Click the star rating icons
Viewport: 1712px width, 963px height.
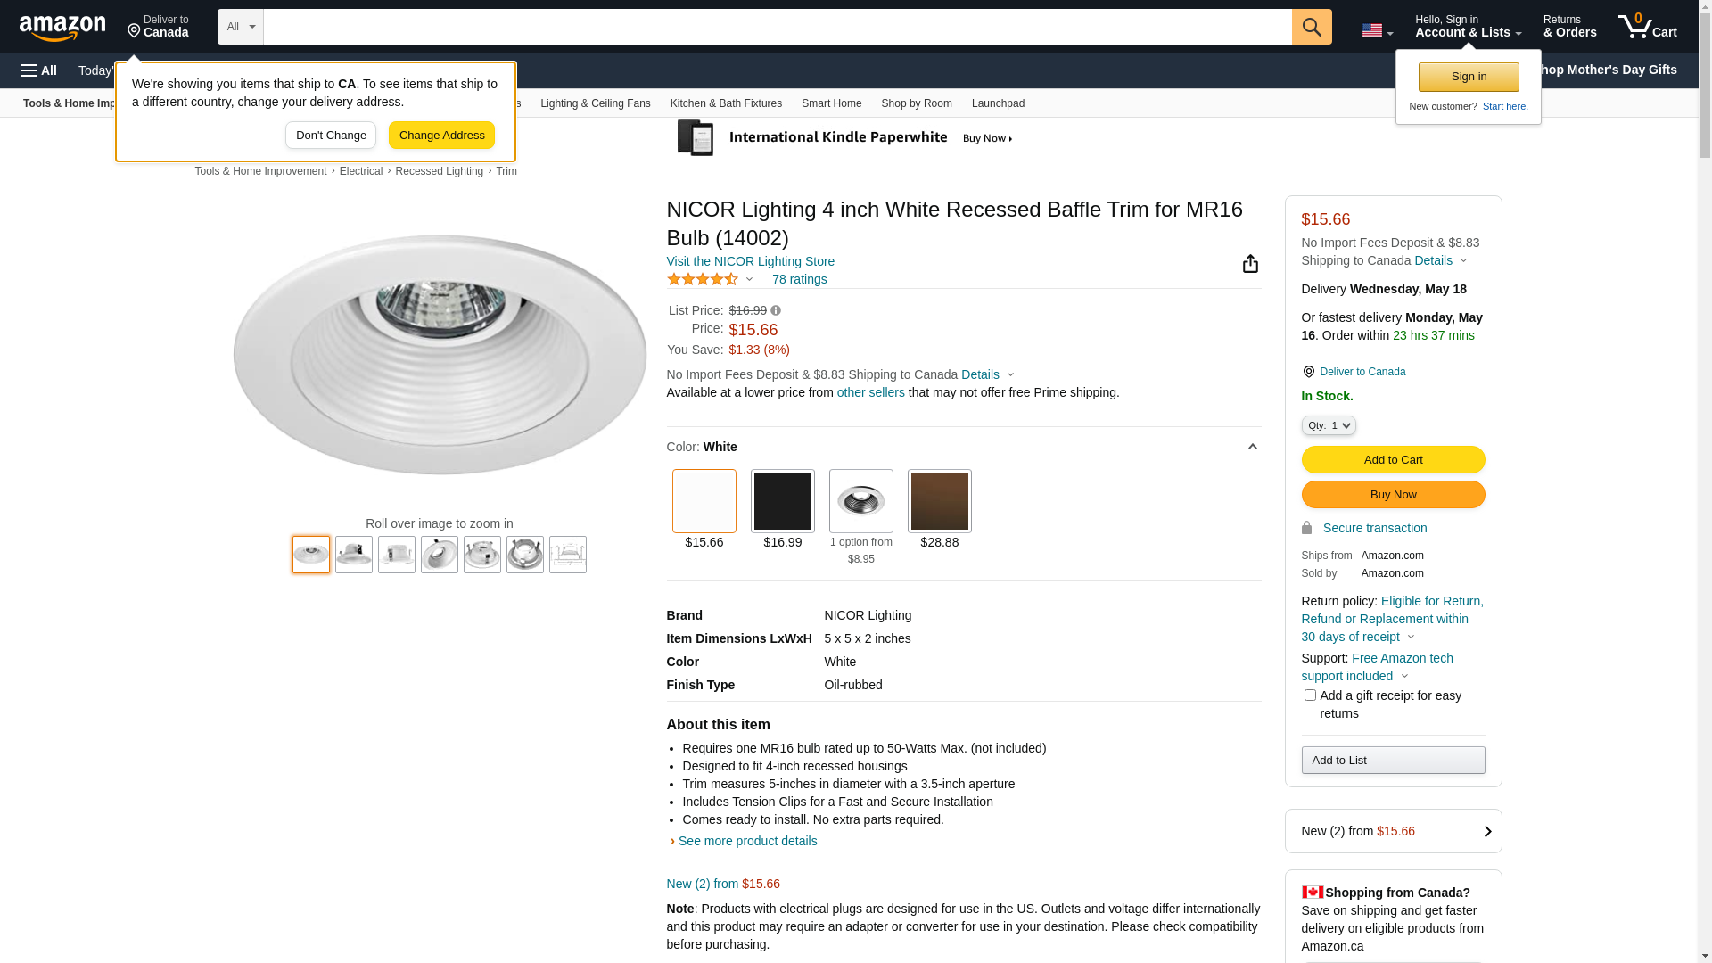(x=703, y=279)
